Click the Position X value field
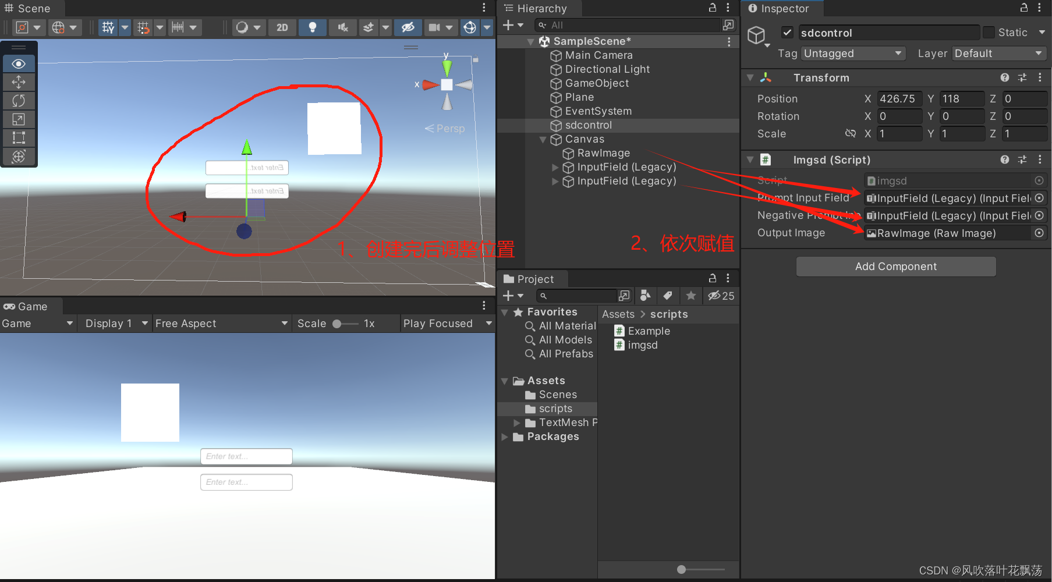 (x=899, y=98)
